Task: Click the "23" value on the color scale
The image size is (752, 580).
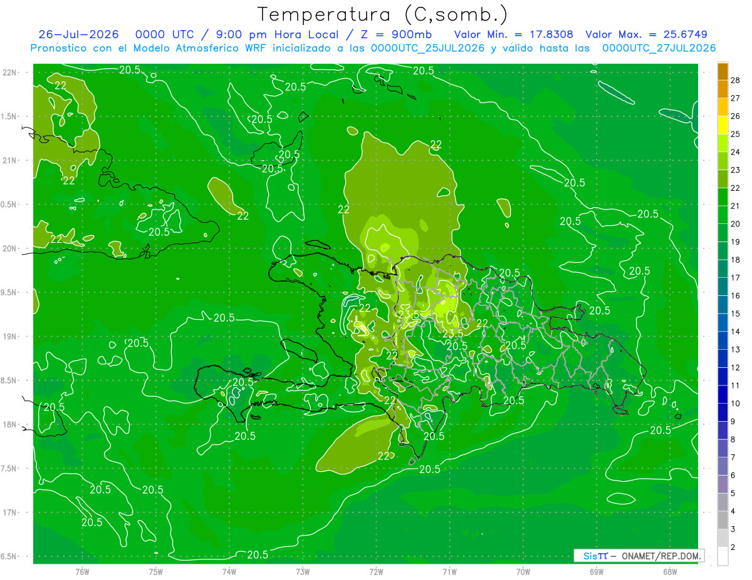Action: point(736,170)
